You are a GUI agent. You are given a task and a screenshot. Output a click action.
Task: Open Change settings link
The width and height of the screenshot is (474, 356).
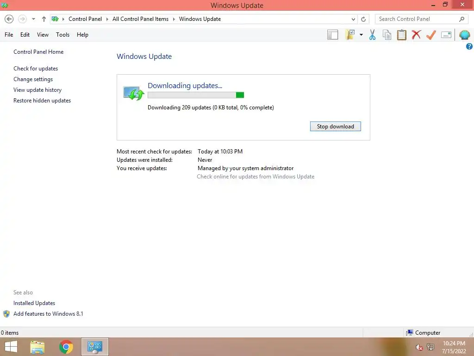coord(33,79)
